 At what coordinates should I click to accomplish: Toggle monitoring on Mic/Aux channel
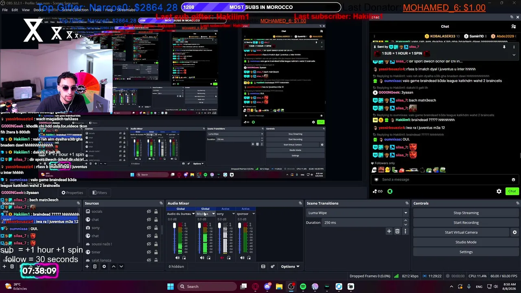click(209, 258)
